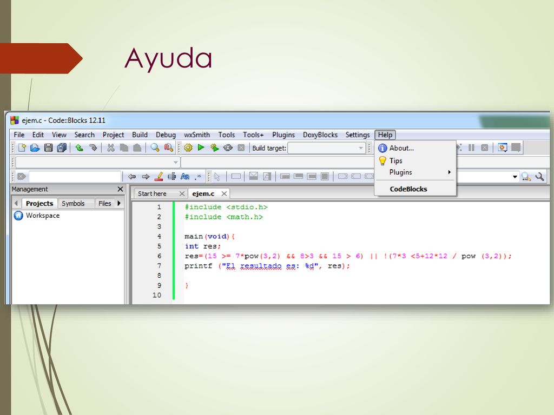554x415 pixels.
Task: Click the jump back arrow icon
Action: tap(132, 177)
